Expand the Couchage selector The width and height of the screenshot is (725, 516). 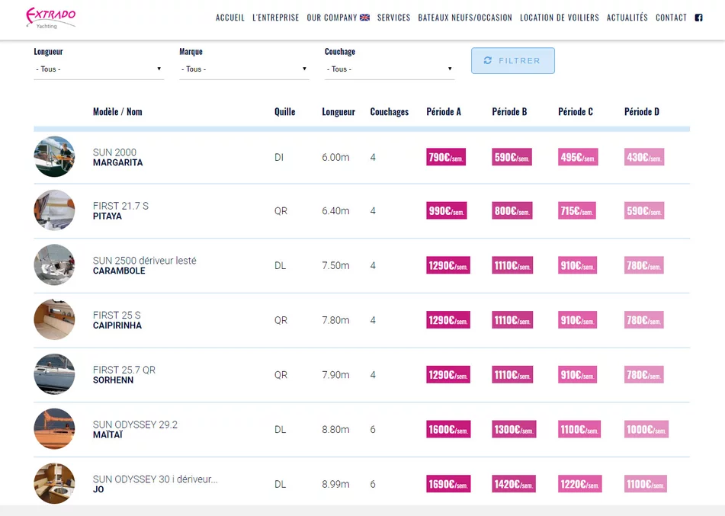pos(389,69)
